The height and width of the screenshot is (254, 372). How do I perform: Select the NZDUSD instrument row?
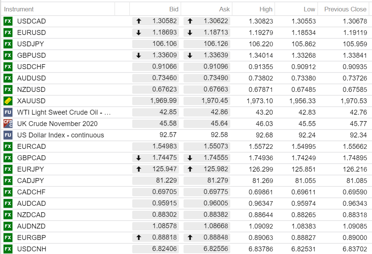click(x=31, y=90)
